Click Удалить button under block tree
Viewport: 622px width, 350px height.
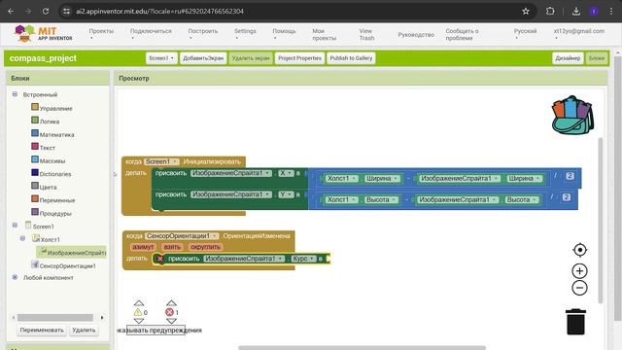click(84, 330)
